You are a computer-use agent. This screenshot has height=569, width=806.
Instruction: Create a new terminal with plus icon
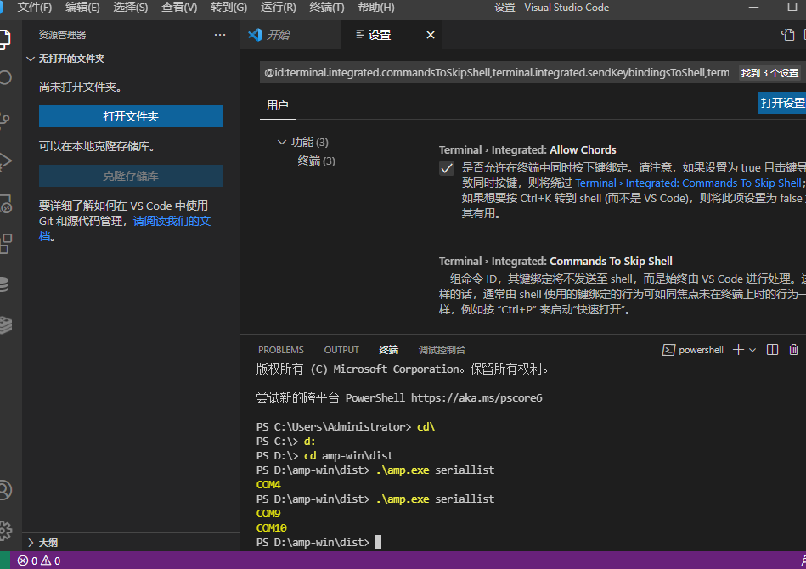738,350
